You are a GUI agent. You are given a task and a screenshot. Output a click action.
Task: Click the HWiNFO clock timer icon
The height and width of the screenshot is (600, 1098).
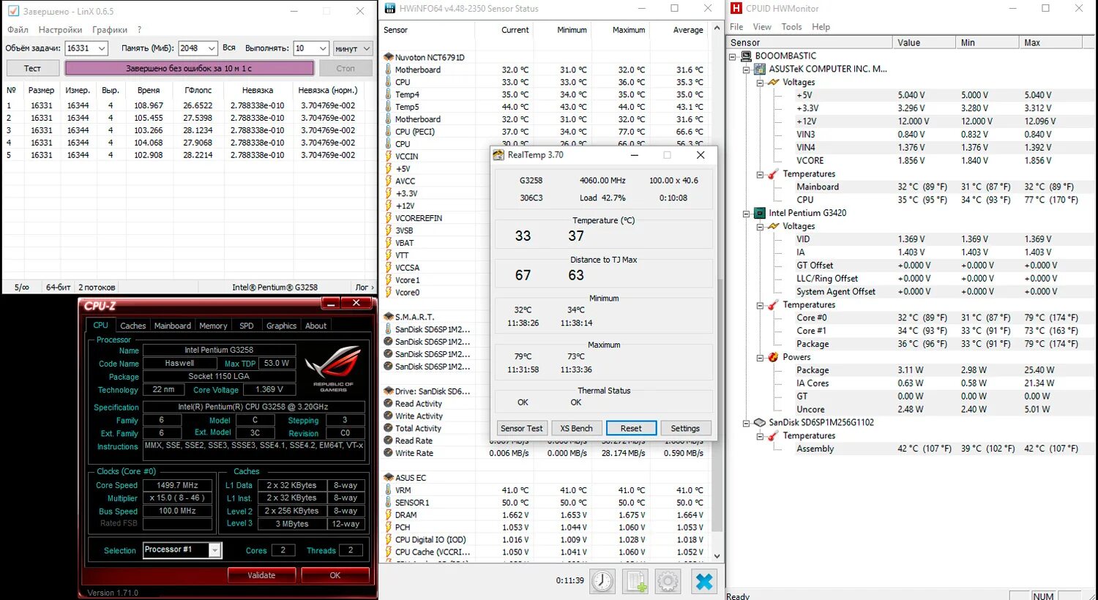(x=602, y=582)
